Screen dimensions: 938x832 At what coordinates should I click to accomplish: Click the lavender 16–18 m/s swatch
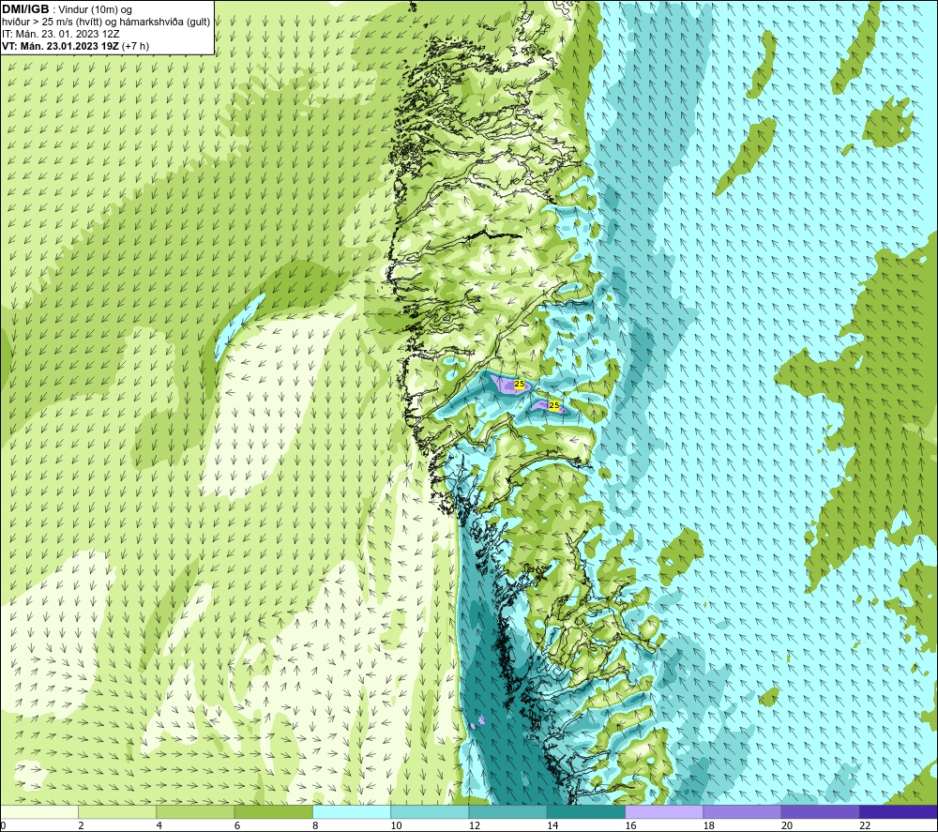point(664,811)
